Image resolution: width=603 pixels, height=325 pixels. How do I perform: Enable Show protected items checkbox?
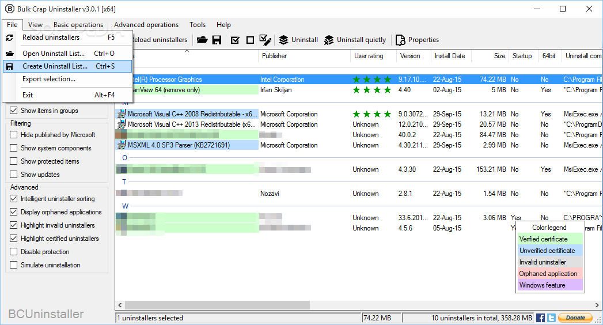(13, 161)
